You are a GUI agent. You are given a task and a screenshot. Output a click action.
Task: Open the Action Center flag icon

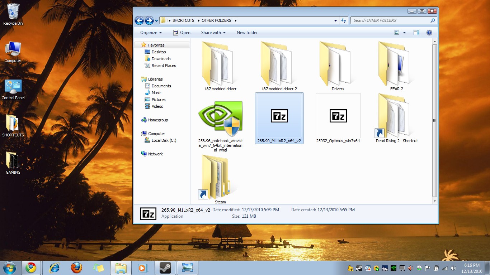pos(428,268)
